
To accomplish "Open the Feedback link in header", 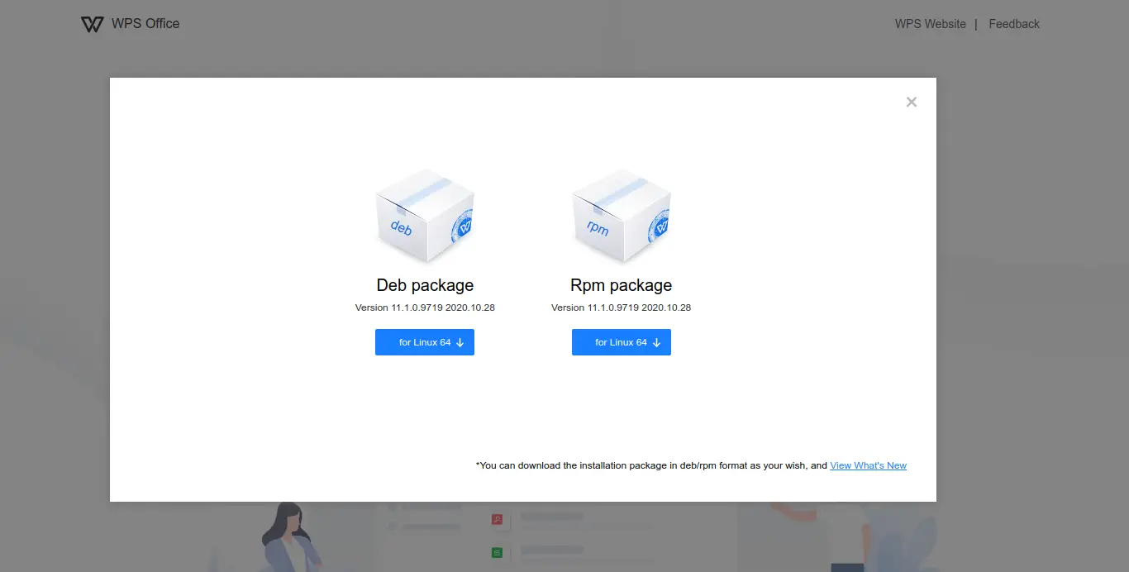I will coord(1014,24).
